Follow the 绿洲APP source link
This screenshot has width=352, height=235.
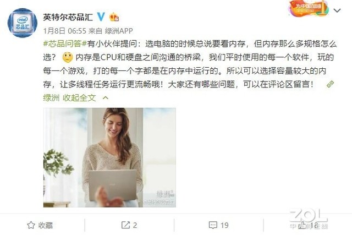coord(119,31)
